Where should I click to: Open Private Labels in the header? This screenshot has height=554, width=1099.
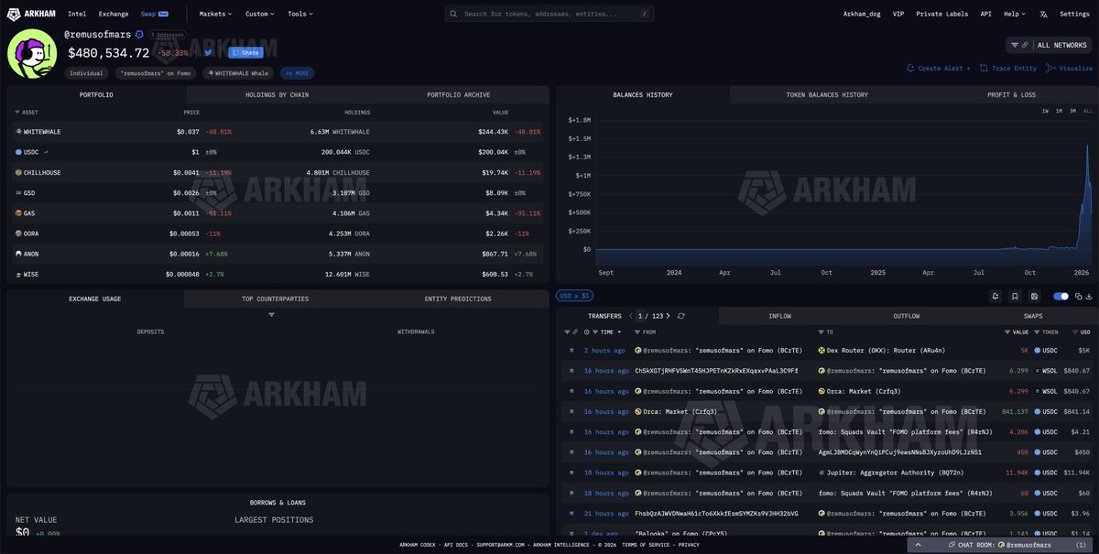tap(941, 15)
